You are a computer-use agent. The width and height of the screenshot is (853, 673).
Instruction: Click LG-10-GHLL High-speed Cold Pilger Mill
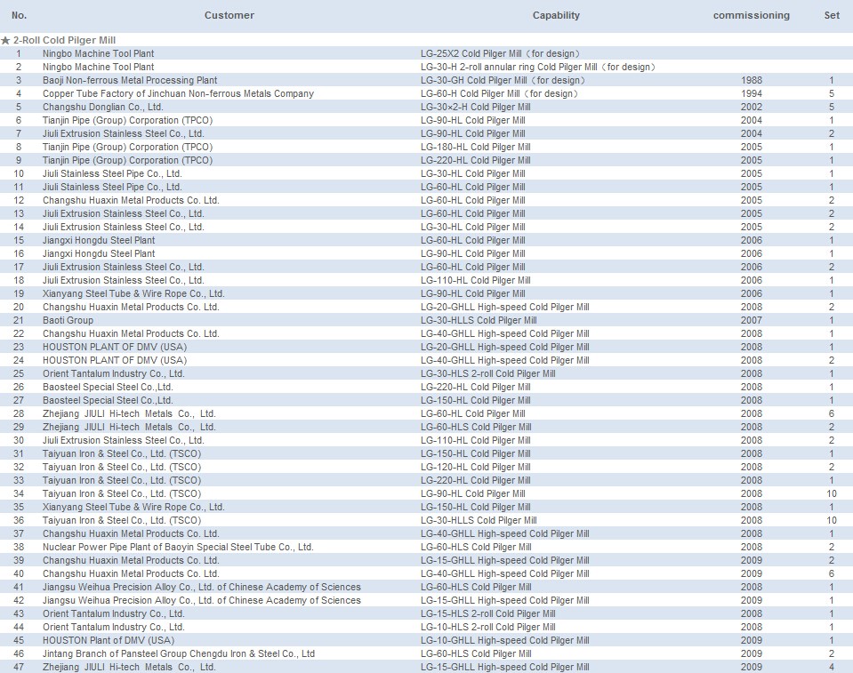505,640
